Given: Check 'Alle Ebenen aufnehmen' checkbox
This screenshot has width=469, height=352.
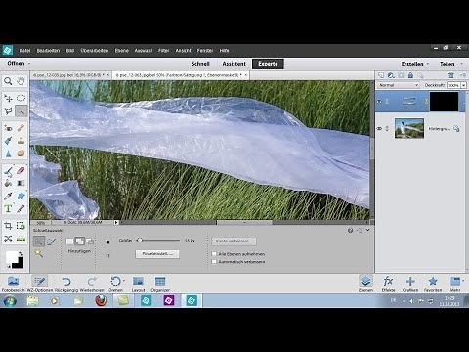Looking at the screenshot, I should pyautogui.click(x=214, y=254).
